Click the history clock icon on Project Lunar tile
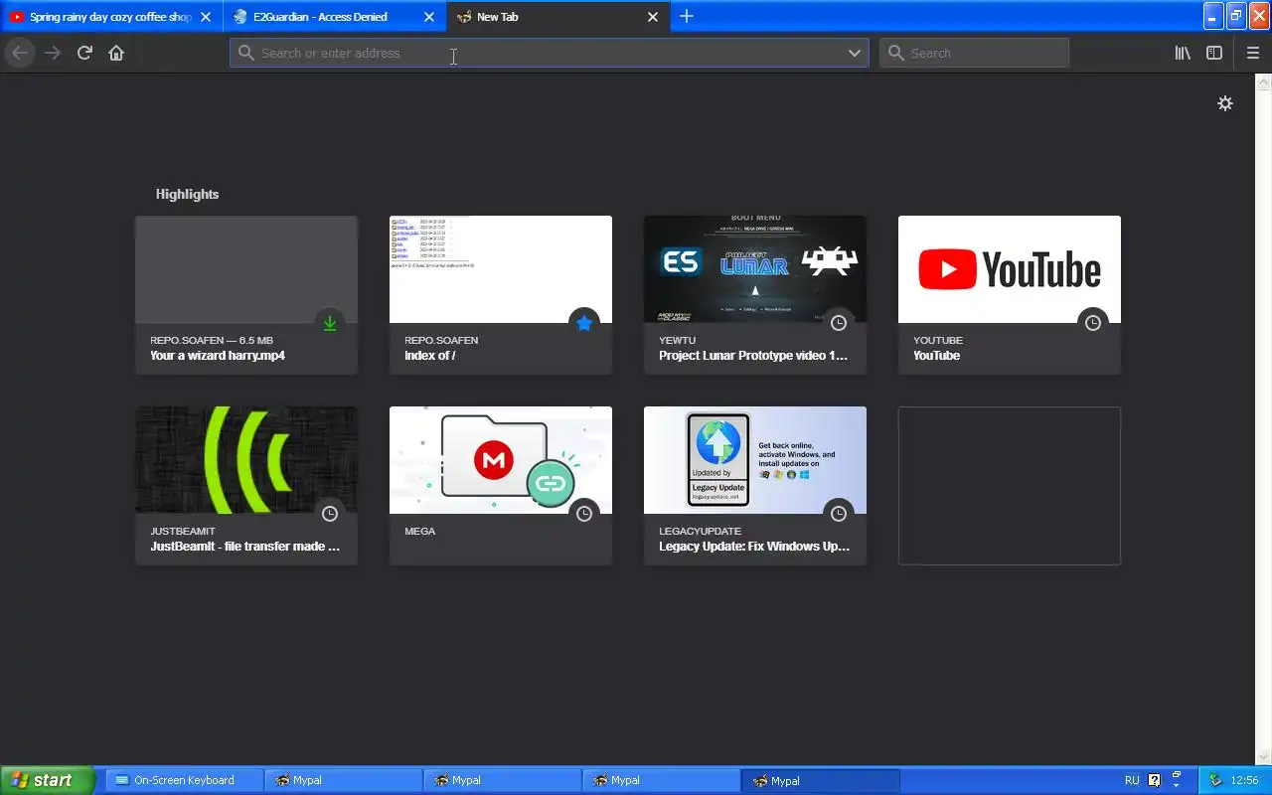This screenshot has height=795, width=1272. pyautogui.click(x=839, y=323)
